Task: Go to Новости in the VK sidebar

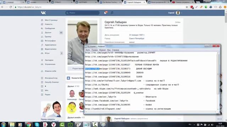Action: 49,24
